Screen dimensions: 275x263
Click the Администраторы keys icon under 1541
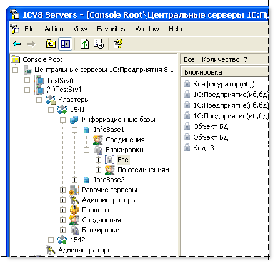point(74,200)
